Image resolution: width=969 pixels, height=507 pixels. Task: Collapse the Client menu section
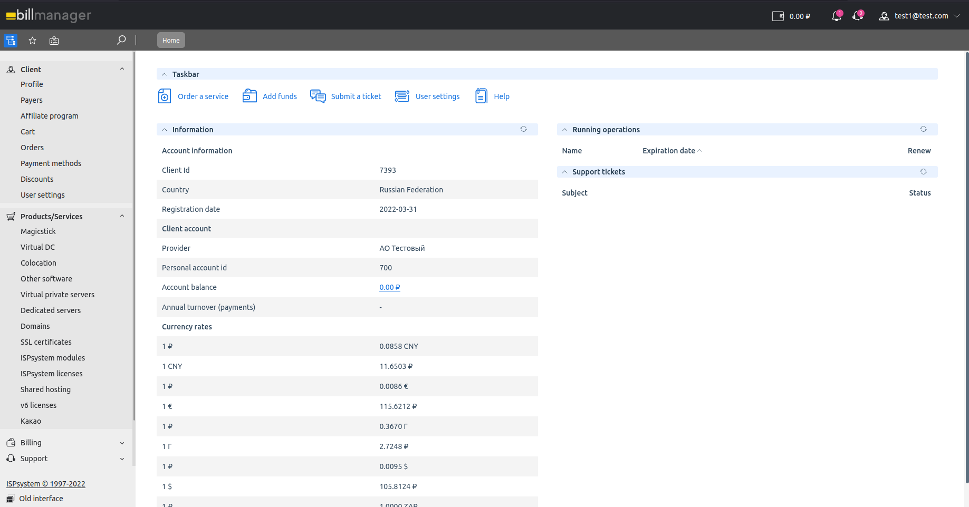click(x=122, y=69)
